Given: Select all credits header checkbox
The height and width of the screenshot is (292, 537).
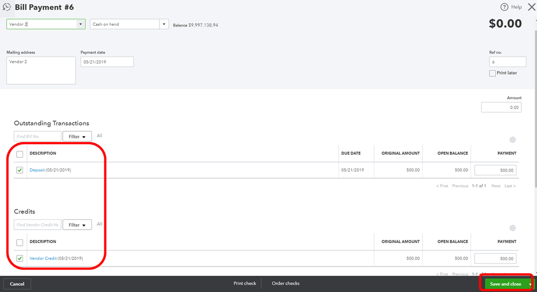Looking at the screenshot, I should point(20,243).
